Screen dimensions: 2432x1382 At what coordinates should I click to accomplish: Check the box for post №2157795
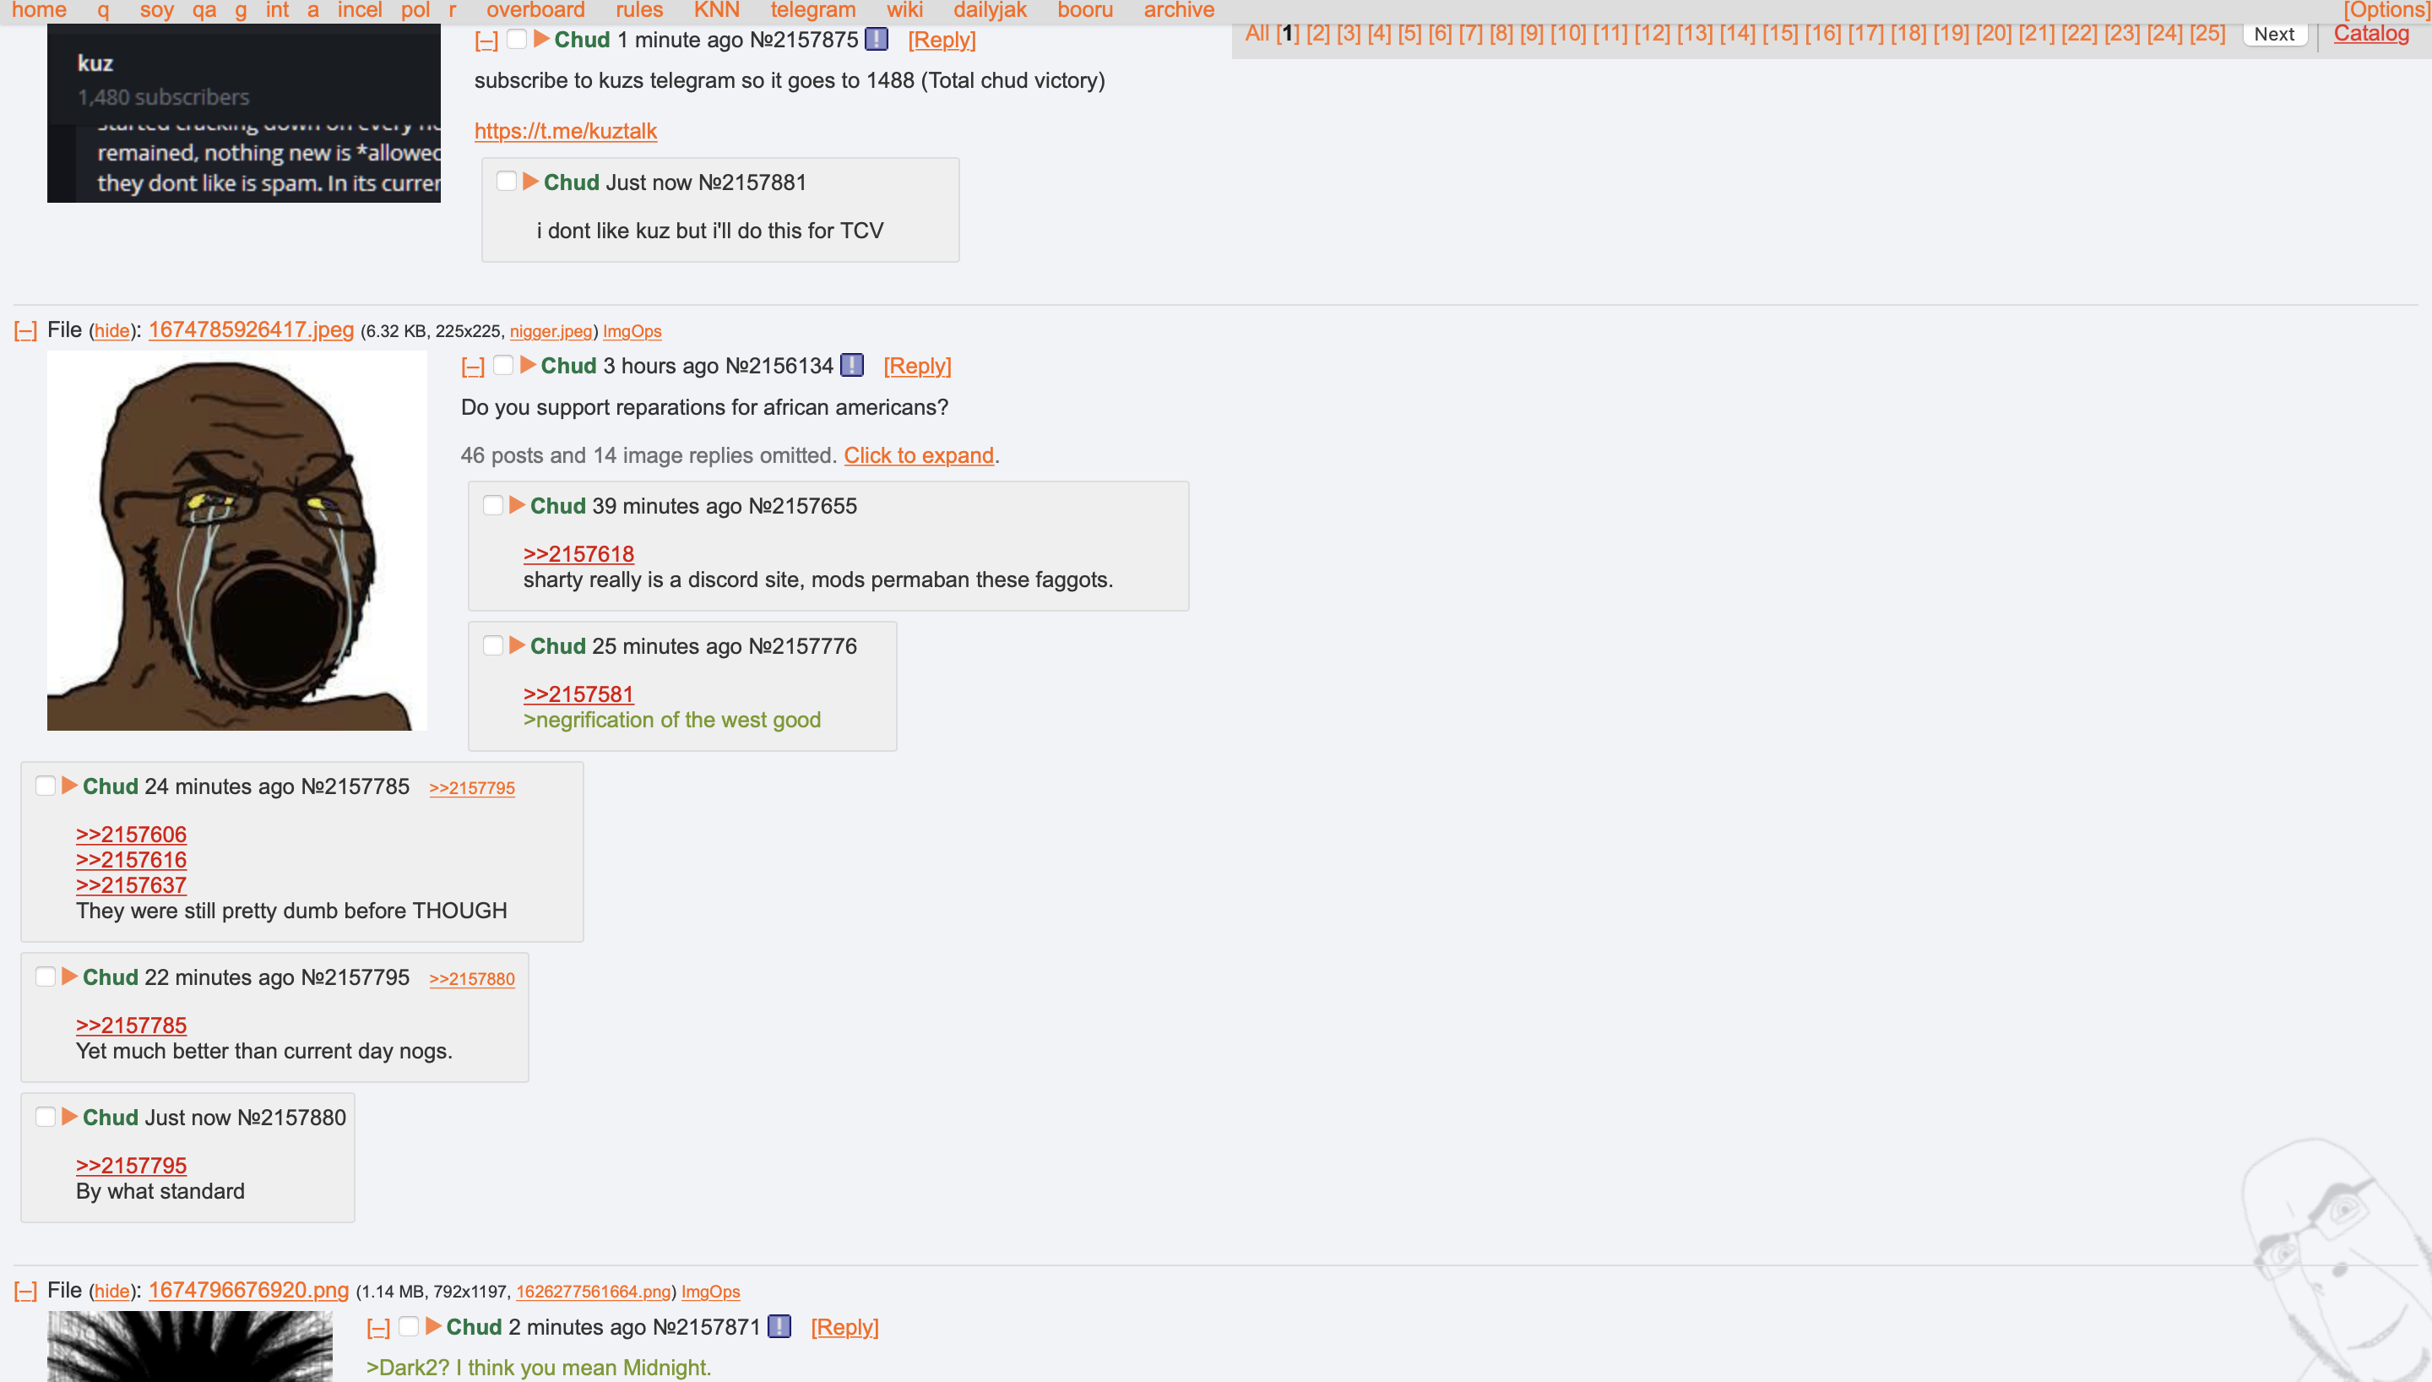click(x=46, y=977)
